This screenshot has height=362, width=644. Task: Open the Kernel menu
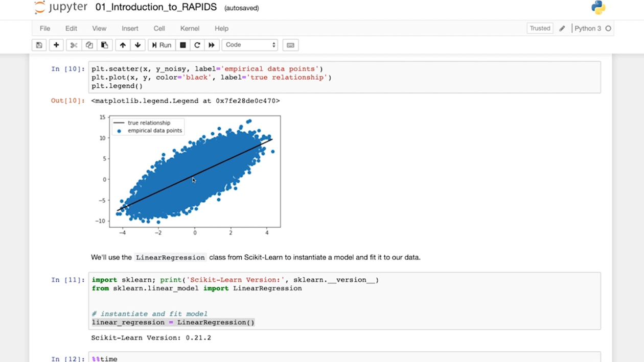point(190,29)
